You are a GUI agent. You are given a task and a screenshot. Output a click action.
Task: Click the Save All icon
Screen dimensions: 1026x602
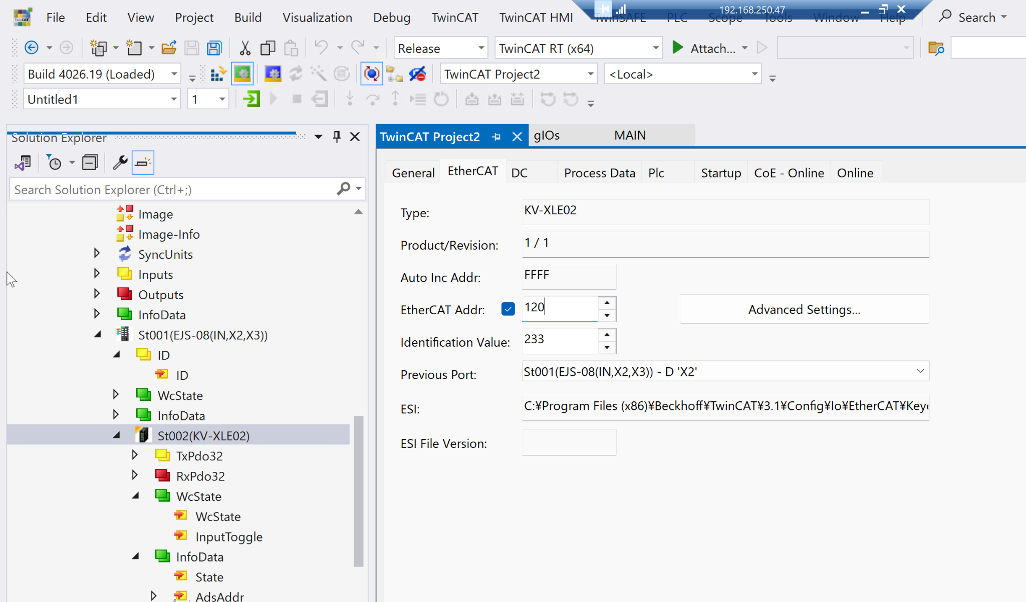[x=214, y=49]
